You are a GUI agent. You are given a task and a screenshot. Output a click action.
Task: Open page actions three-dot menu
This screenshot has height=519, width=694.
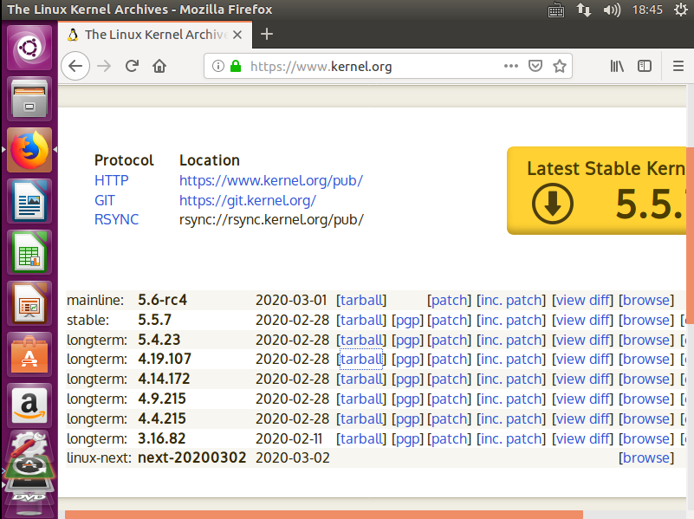(x=511, y=66)
